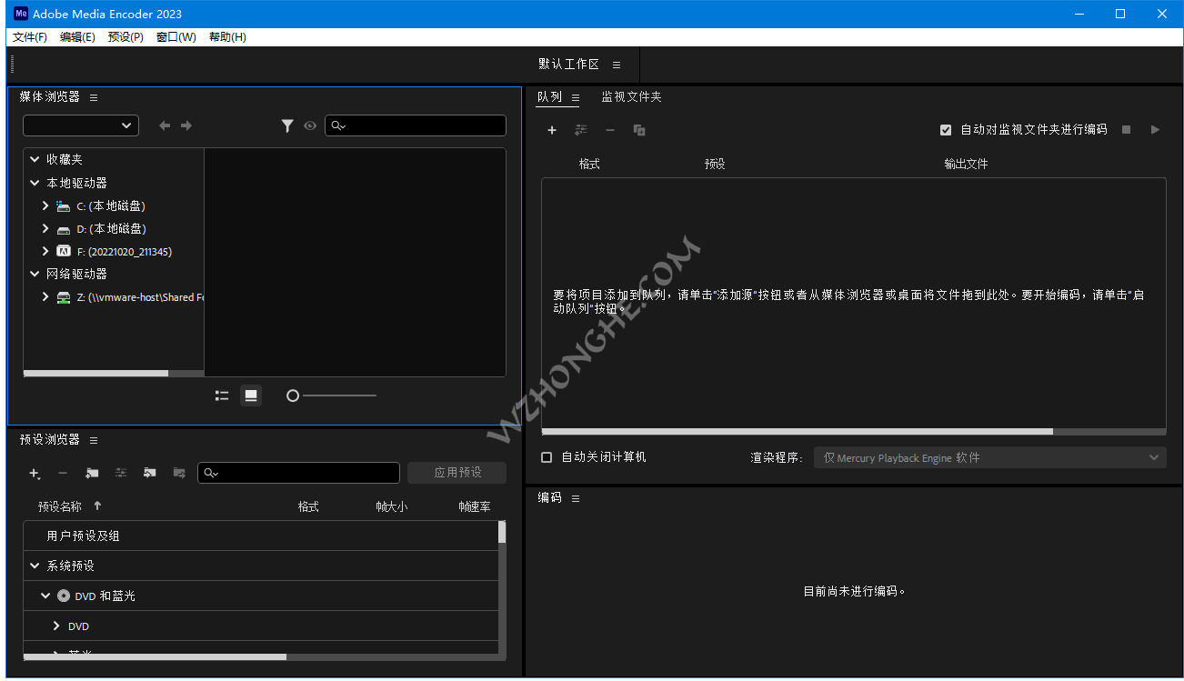Check the 自动关闭计算机 checkbox
The height and width of the screenshot is (681, 1184).
[x=547, y=457]
